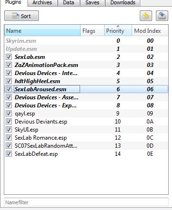
Task: Click the save backup icon button
Action: pyautogui.click(x=162, y=16)
